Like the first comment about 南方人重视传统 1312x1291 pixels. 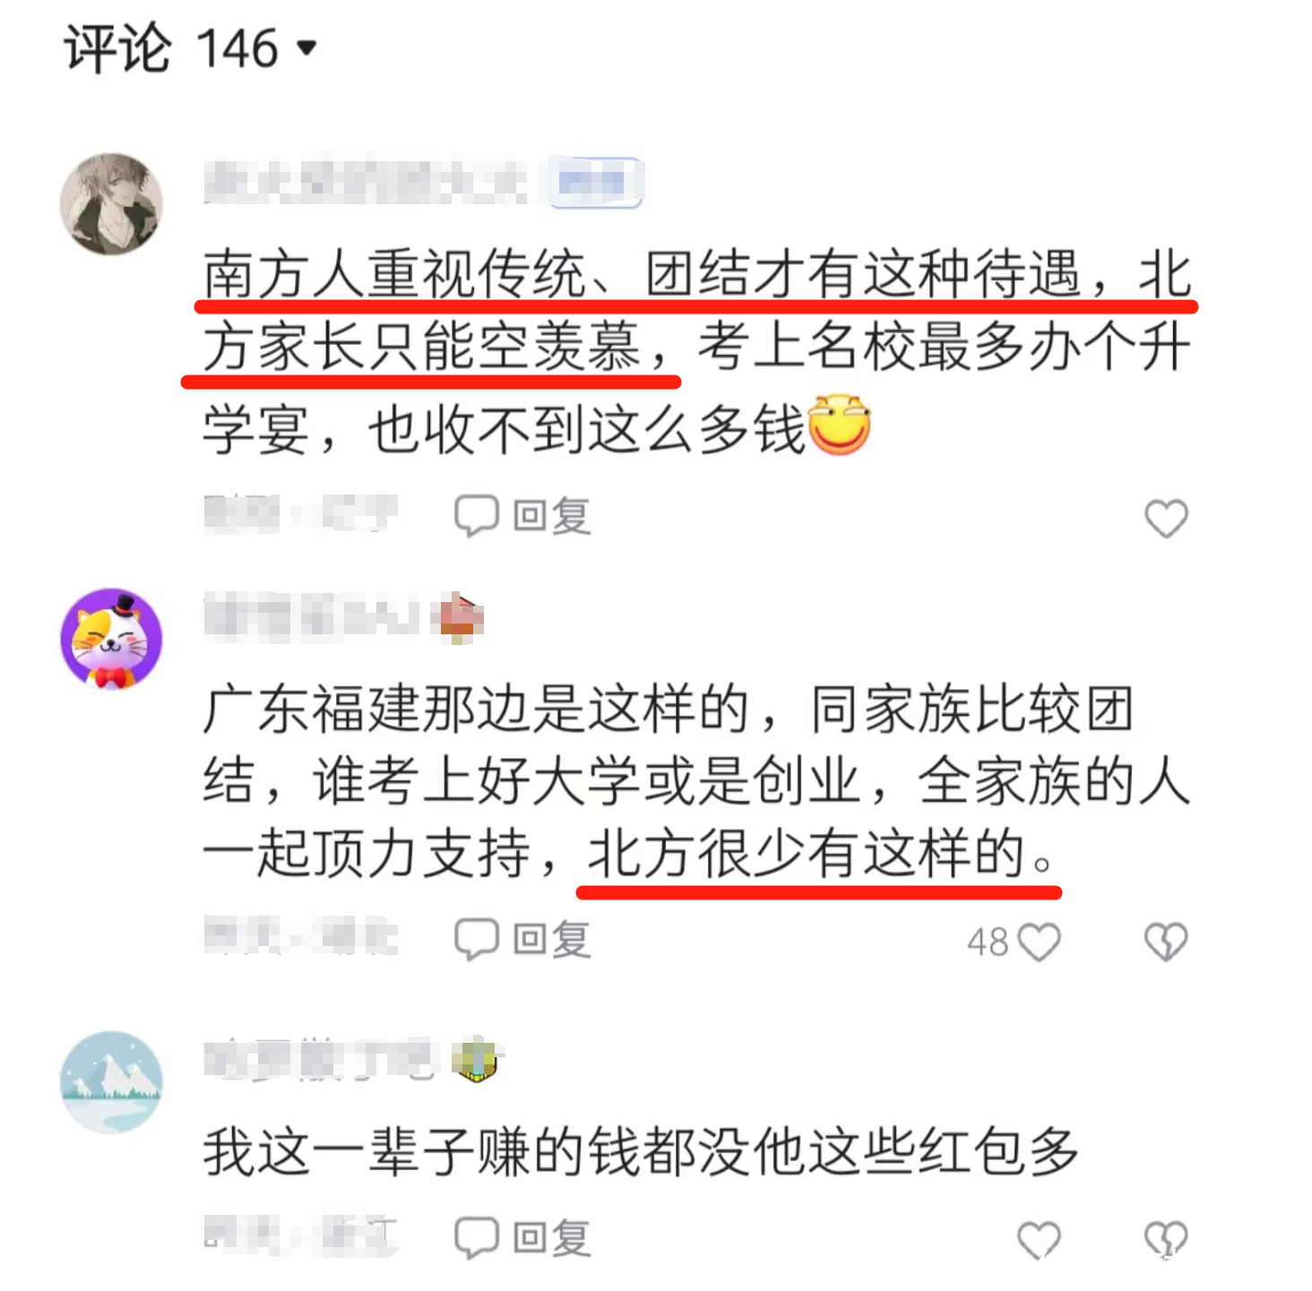tap(1166, 518)
